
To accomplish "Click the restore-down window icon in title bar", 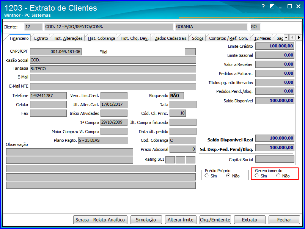I will pyautogui.click(x=272, y=6).
